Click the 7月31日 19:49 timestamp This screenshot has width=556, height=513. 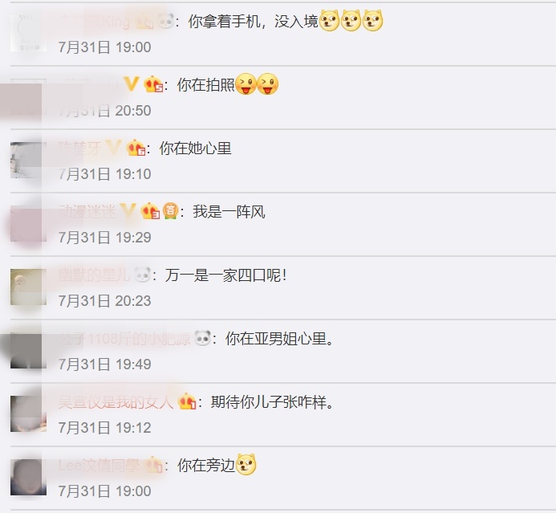(x=105, y=364)
